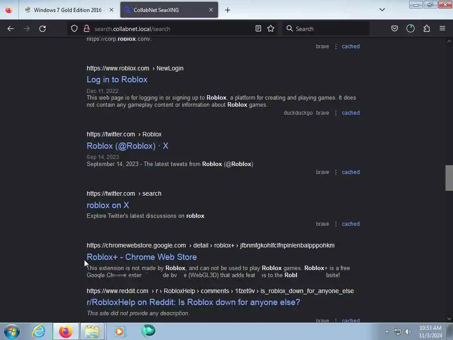Open cached link for Roblox (@Roblox) X
453x340 pixels.
pos(351,172)
